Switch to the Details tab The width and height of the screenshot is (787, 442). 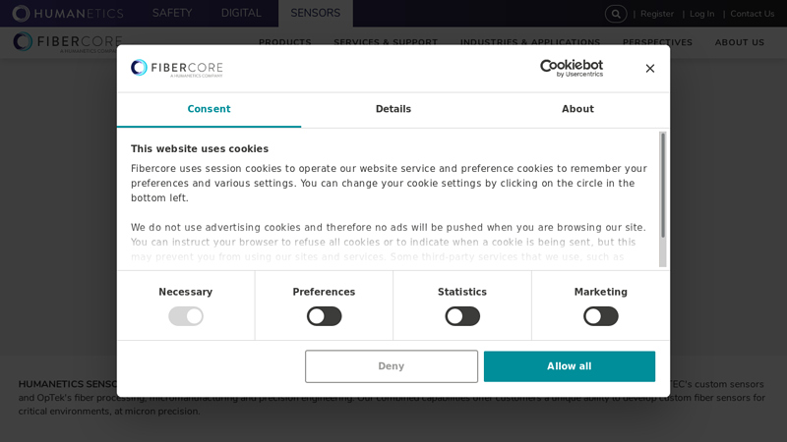click(x=393, y=109)
